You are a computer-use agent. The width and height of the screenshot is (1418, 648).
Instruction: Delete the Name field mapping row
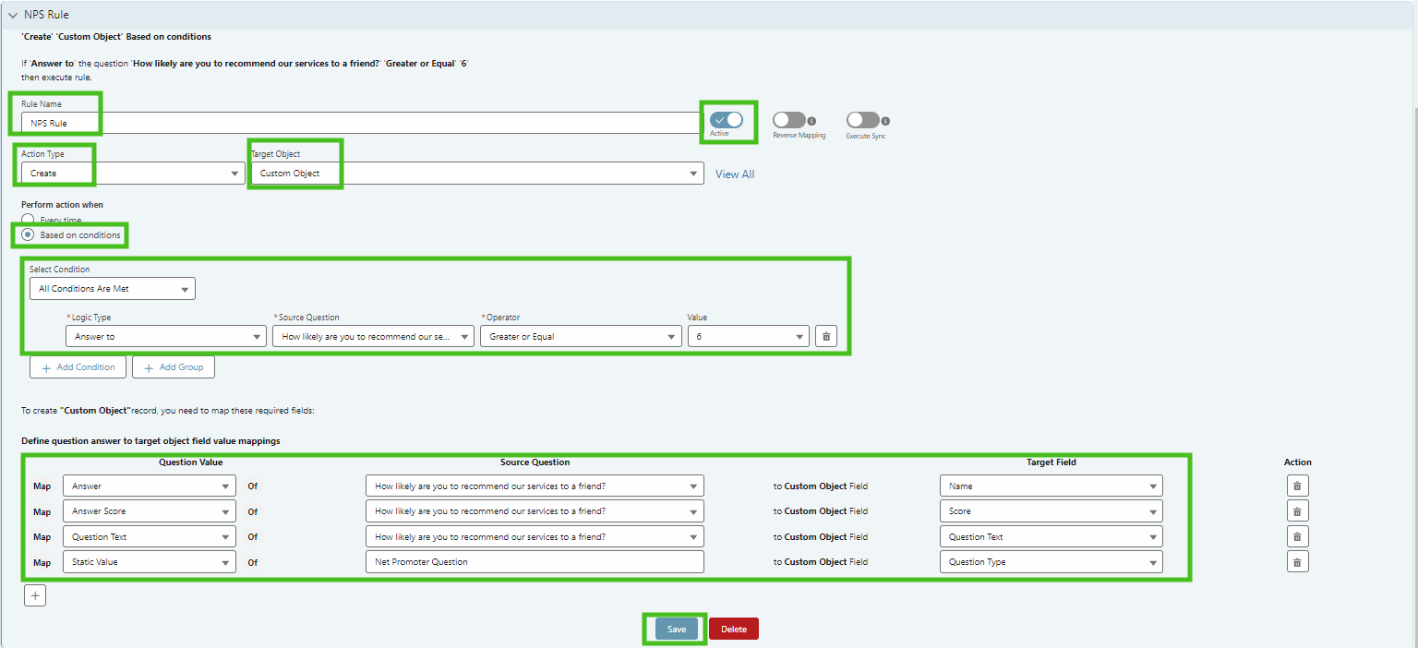[1297, 486]
